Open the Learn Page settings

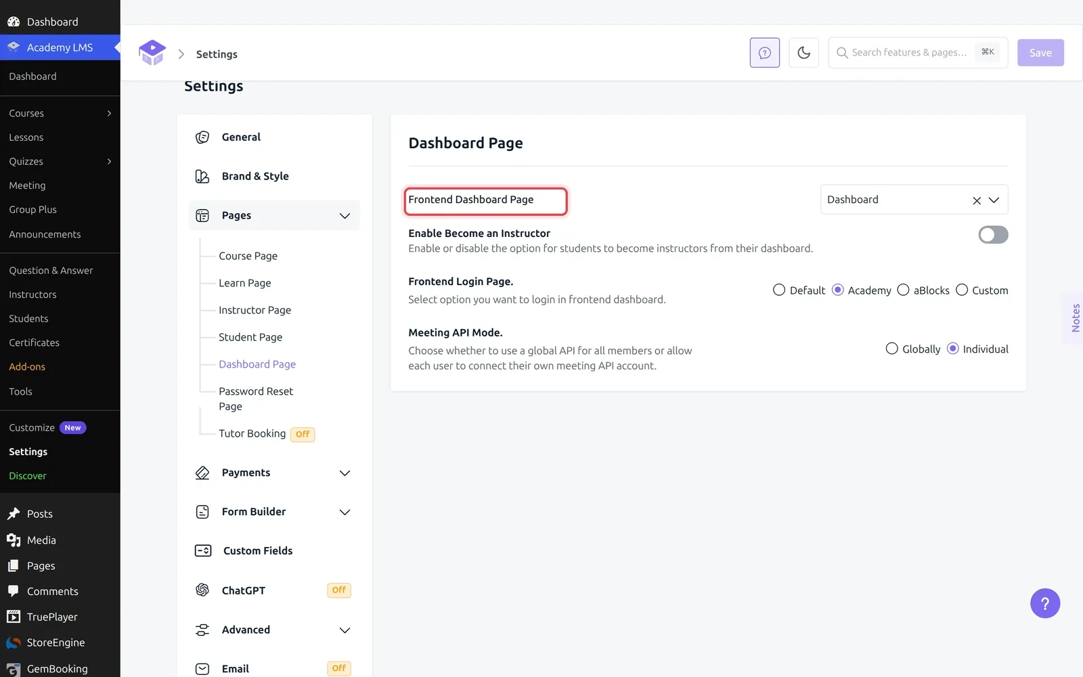(244, 283)
